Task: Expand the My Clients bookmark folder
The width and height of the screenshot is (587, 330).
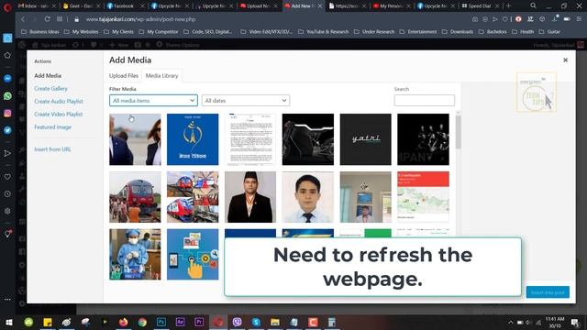Action: [x=118, y=32]
